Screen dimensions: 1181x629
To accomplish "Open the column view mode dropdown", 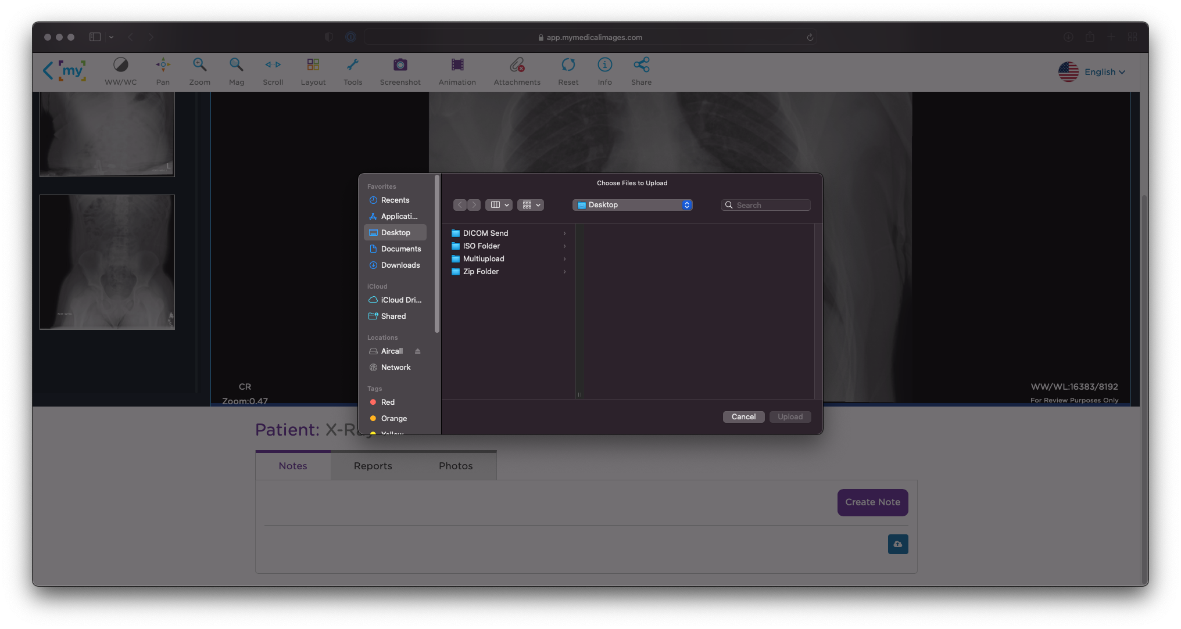I will point(499,205).
